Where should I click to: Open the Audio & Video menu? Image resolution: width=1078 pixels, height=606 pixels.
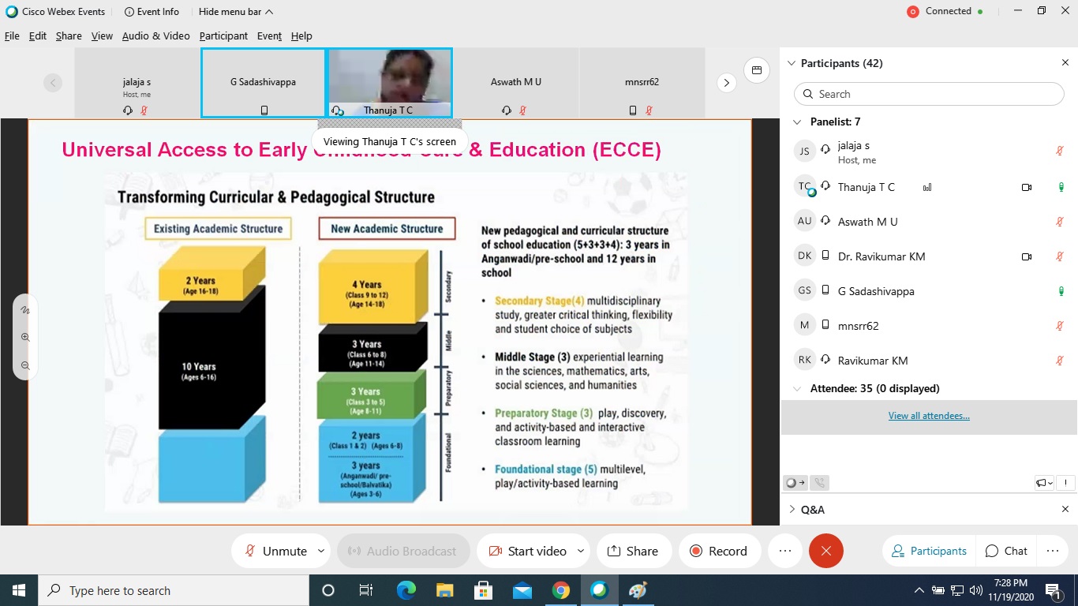pos(155,36)
